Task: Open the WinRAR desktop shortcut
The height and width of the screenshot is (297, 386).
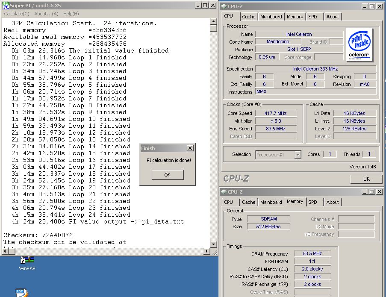Action: coord(27,263)
